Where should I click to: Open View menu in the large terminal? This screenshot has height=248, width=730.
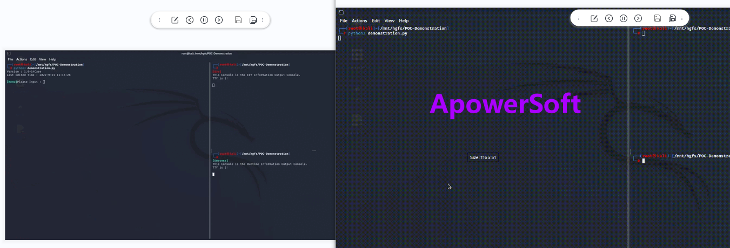(x=390, y=20)
